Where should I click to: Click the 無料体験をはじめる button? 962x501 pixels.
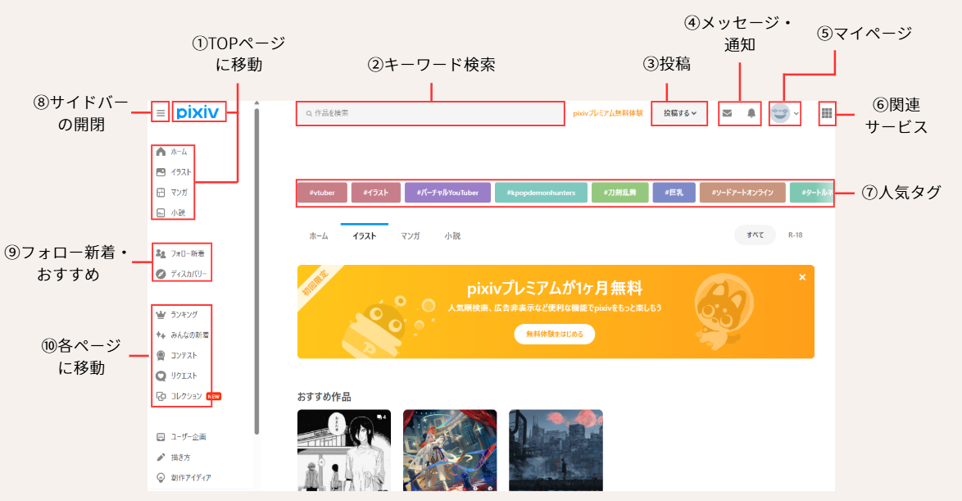click(x=555, y=334)
